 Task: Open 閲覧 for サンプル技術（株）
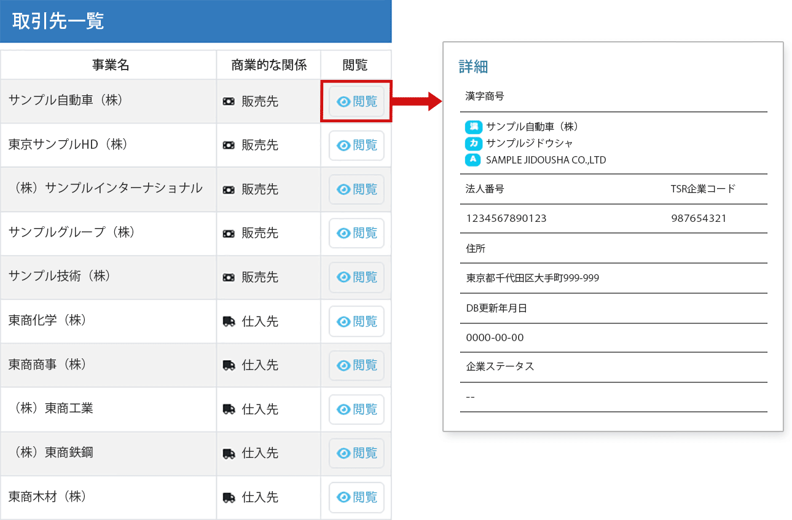click(356, 277)
